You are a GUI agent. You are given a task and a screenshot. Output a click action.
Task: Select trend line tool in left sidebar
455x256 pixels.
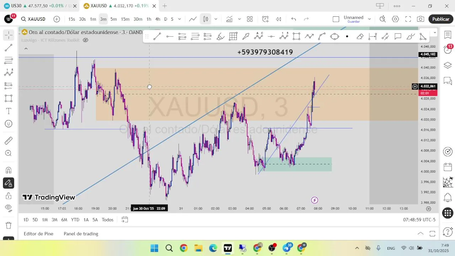pos(9,48)
